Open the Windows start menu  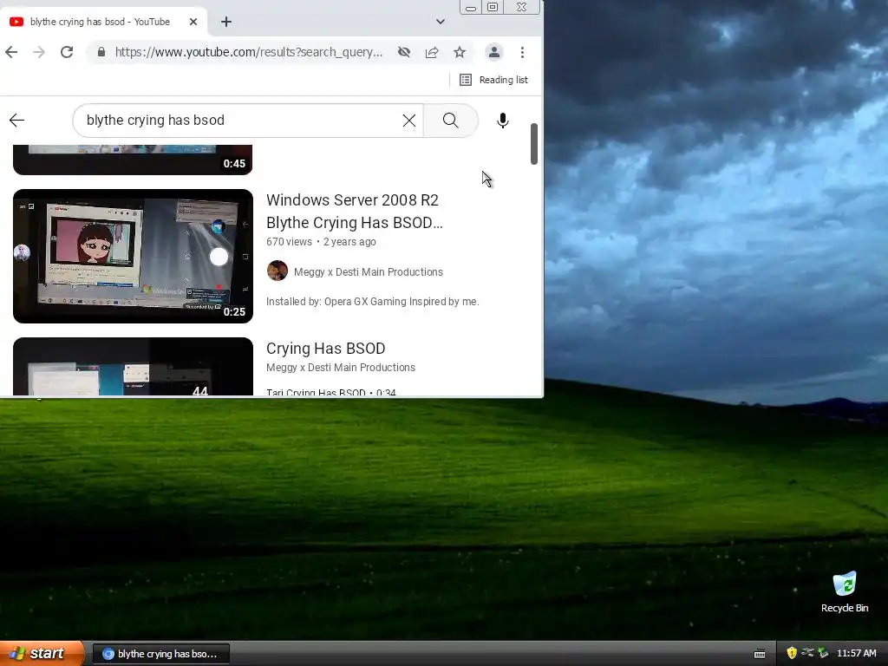[x=42, y=654]
